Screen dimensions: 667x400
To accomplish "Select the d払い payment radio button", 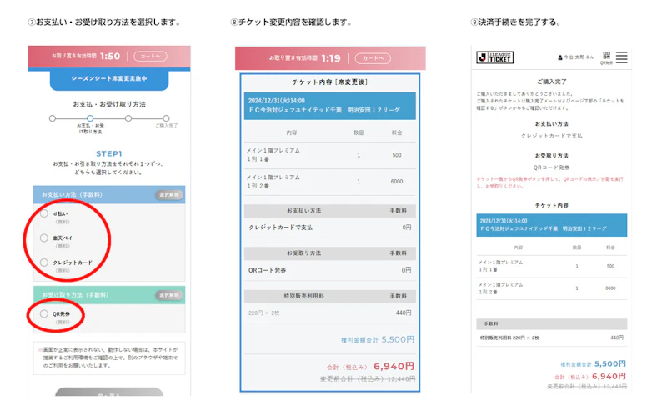I will tap(44, 213).
